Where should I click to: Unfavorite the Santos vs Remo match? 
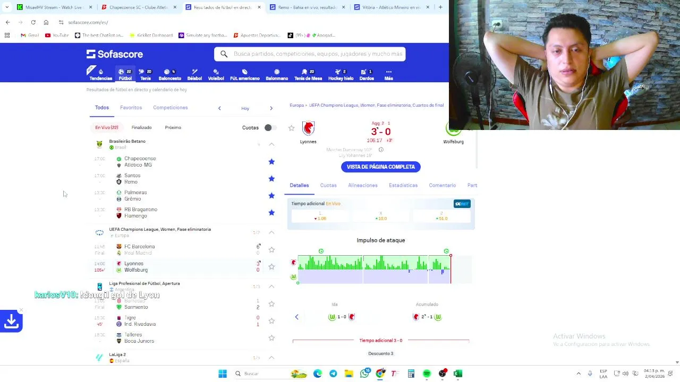(271, 178)
